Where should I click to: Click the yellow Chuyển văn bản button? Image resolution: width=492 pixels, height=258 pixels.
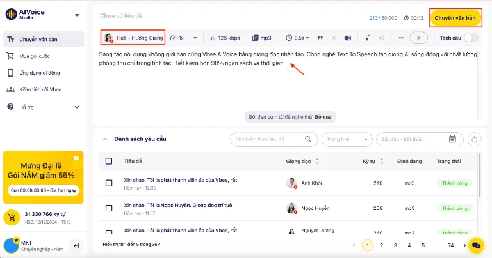(x=455, y=18)
